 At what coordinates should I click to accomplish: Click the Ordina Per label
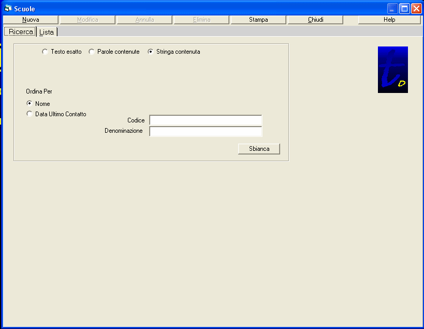pyautogui.click(x=39, y=91)
